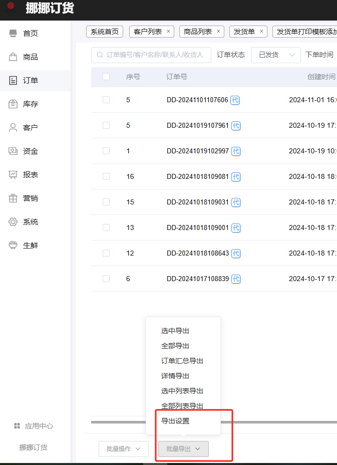Open the 客户 person icon
This screenshot has width=337, height=465.
coord(13,128)
